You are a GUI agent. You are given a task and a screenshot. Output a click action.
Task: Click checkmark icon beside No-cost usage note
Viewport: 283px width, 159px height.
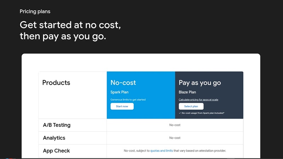180,113
